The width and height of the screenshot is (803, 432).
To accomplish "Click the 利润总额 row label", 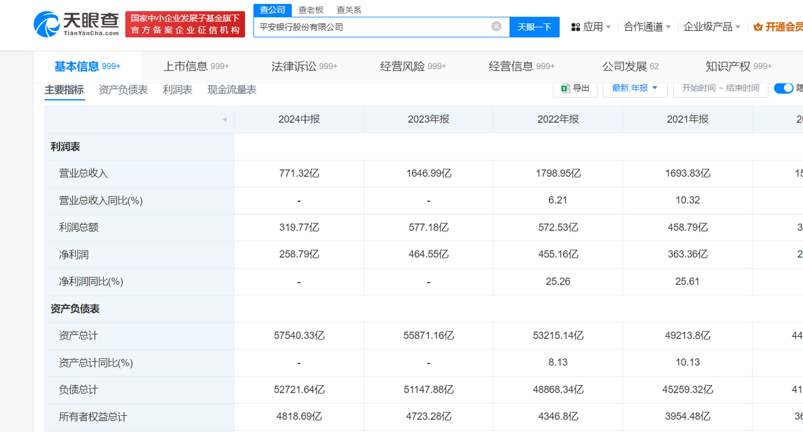I will click(x=78, y=227).
